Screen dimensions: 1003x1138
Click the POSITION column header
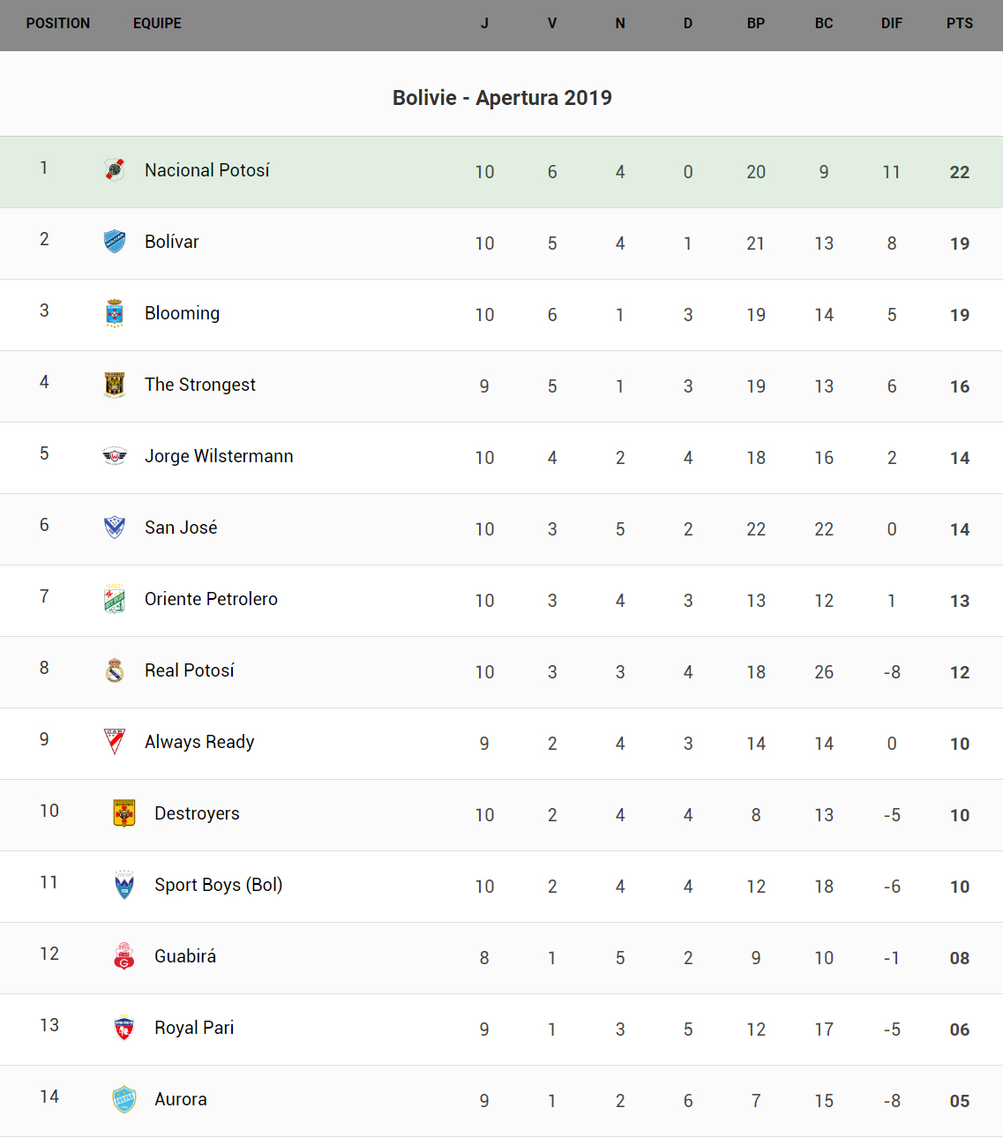coord(58,24)
